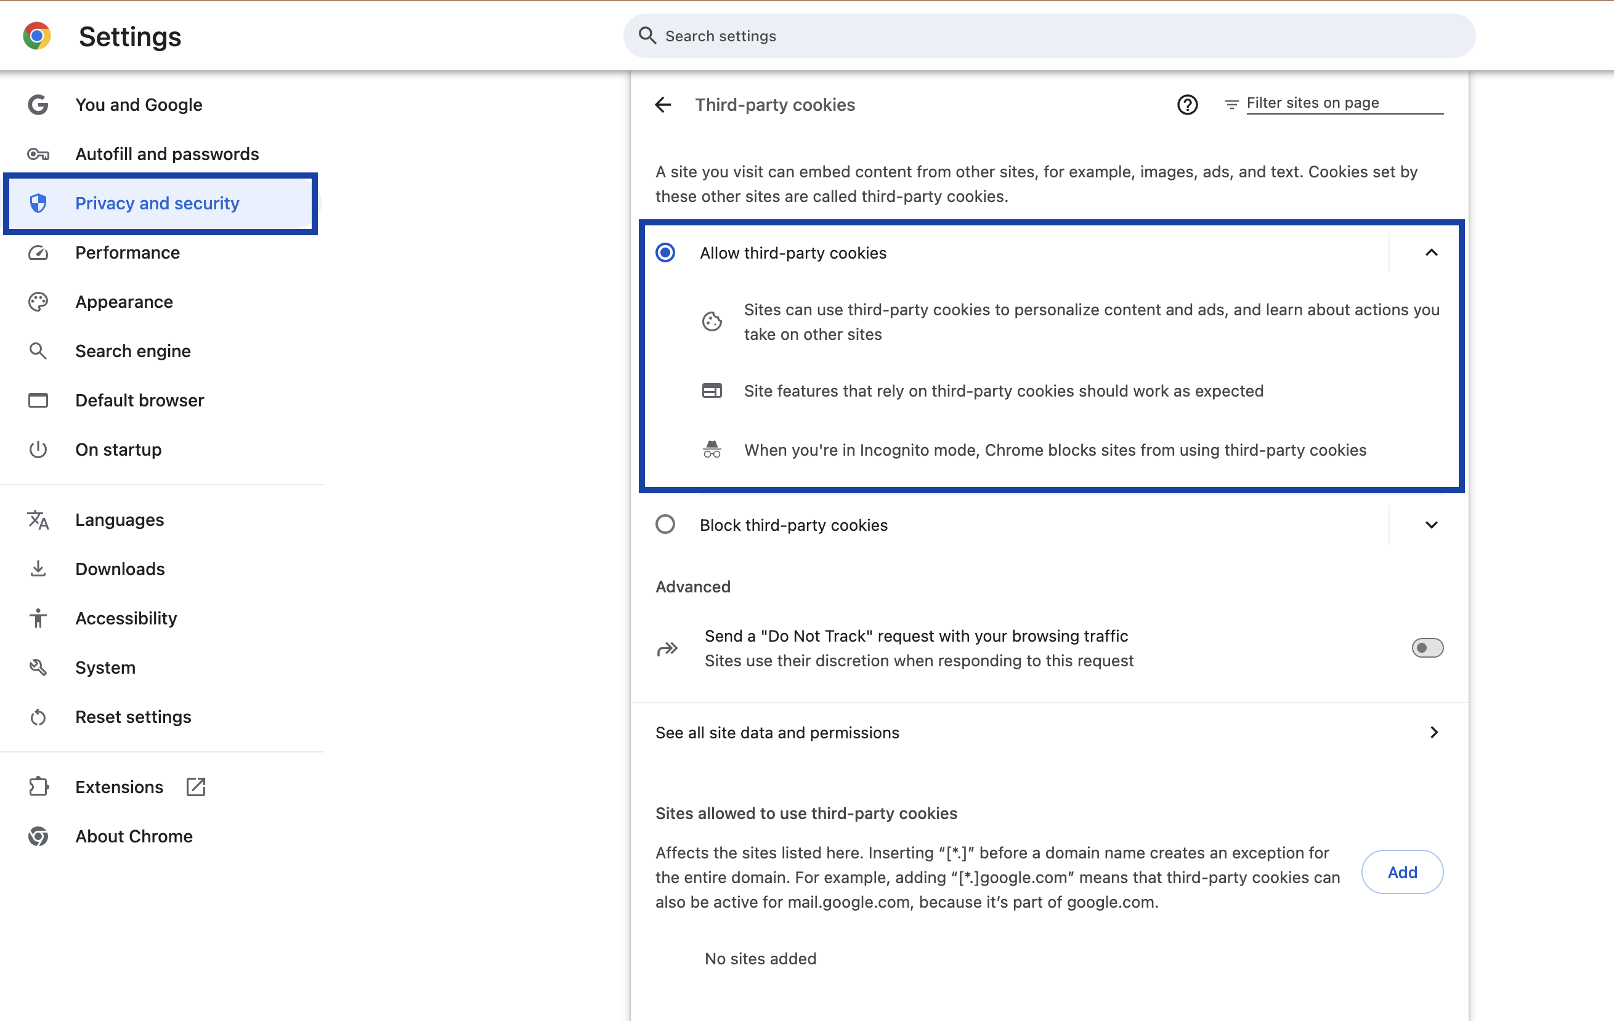Screen dimensions: 1614x1021
Task: Click the search magnifier icon in the settings search bar
Action: (x=647, y=36)
